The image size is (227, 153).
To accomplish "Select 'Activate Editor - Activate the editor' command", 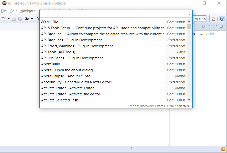I will pyautogui.click(x=113, y=94).
